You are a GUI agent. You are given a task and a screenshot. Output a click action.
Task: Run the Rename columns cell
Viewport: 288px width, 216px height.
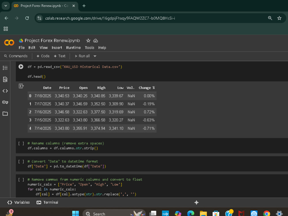click(x=21, y=143)
